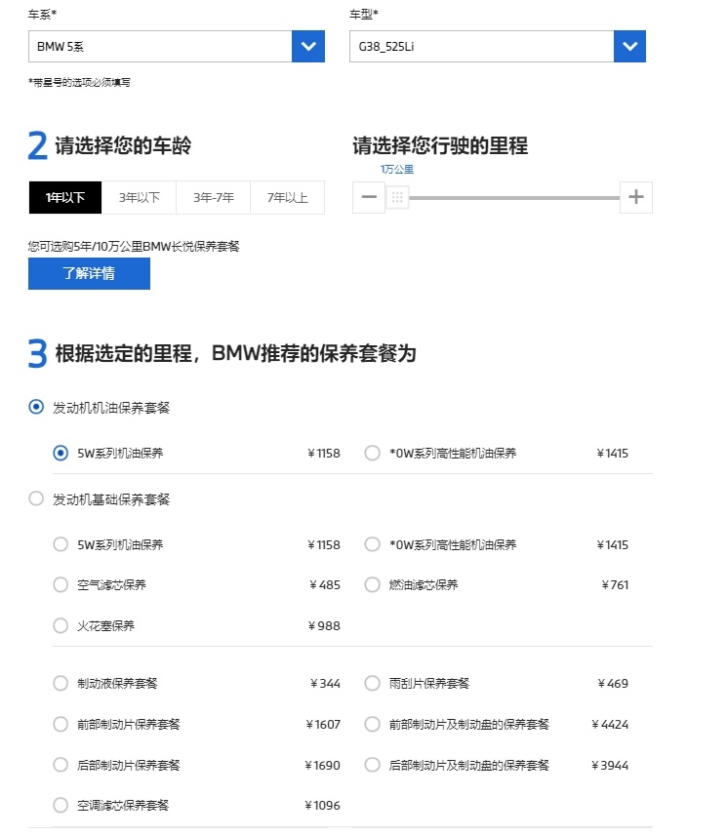Click the 1万公里 mileage label
728x836 pixels.
[x=397, y=169]
